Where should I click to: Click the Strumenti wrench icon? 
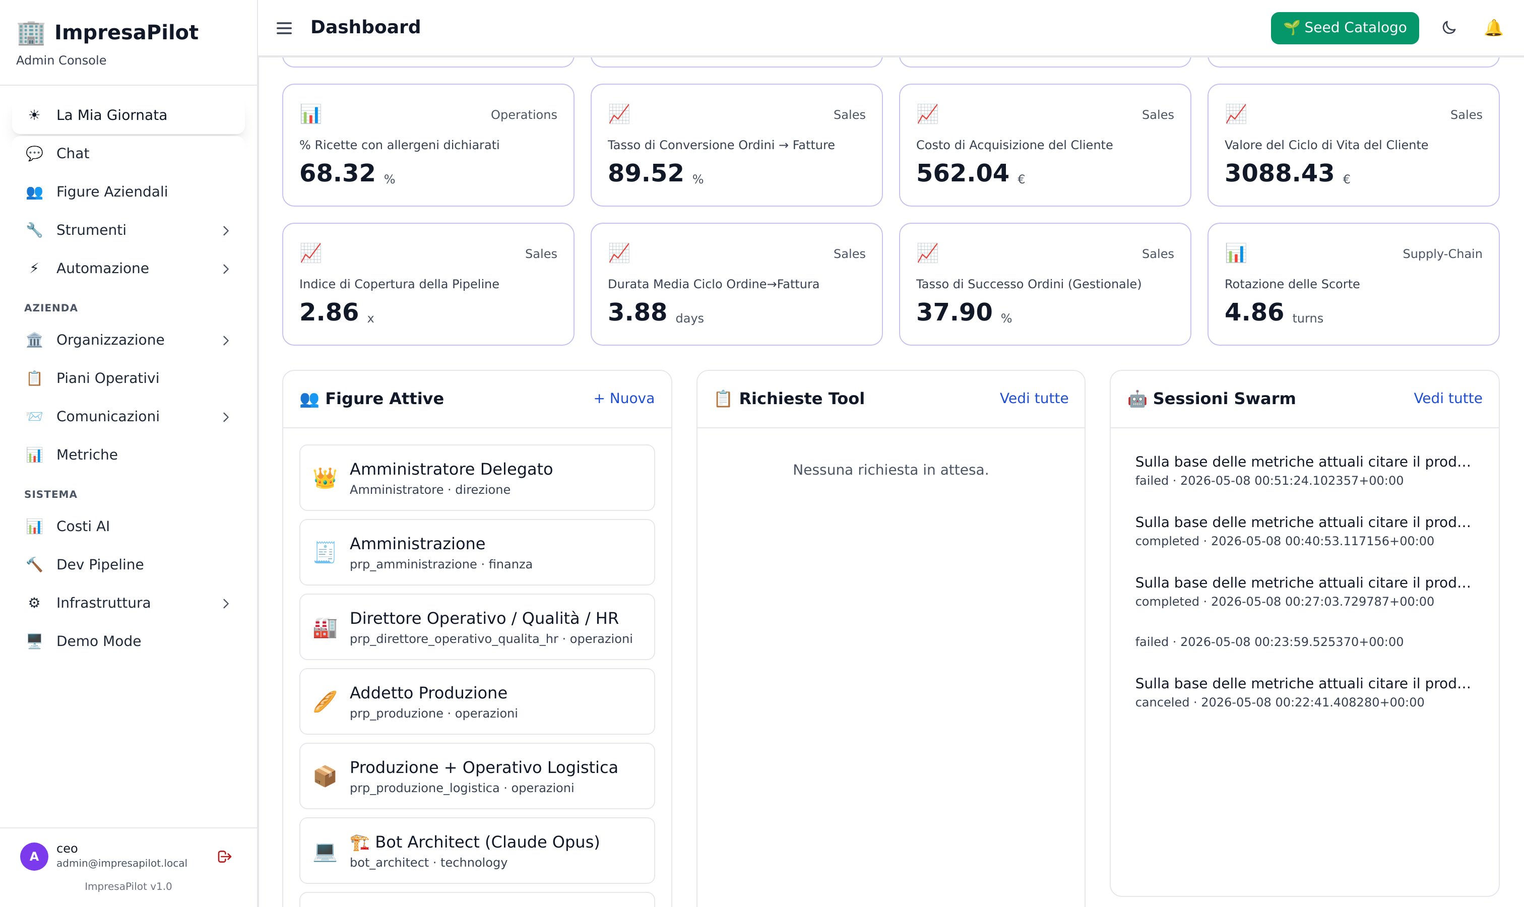pos(34,230)
